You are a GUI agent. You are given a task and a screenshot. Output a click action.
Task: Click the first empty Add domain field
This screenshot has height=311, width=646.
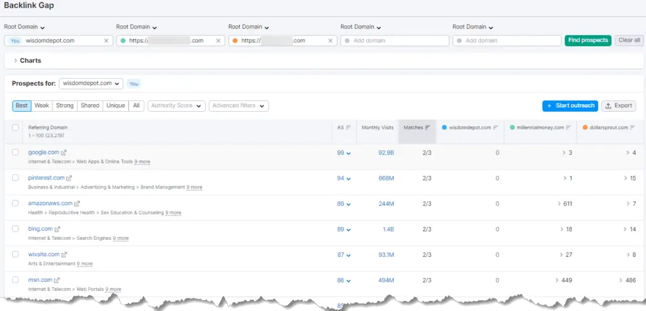(x=395, y=41)
